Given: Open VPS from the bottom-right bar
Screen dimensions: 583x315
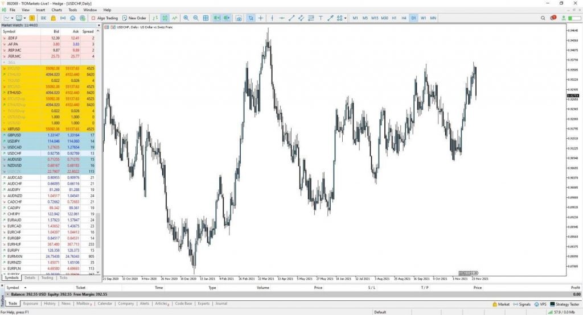Looking at the screenshot, I should tap(540, 304).
